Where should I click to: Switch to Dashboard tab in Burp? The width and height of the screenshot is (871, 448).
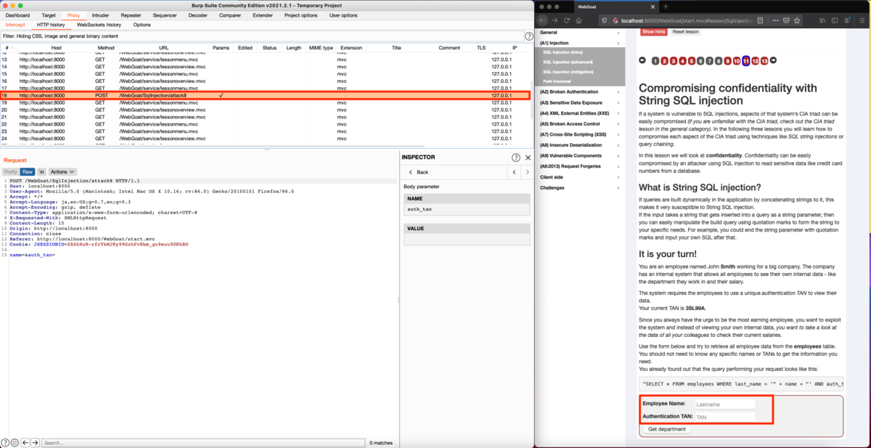pyautogui.click(x=18, y=15)
